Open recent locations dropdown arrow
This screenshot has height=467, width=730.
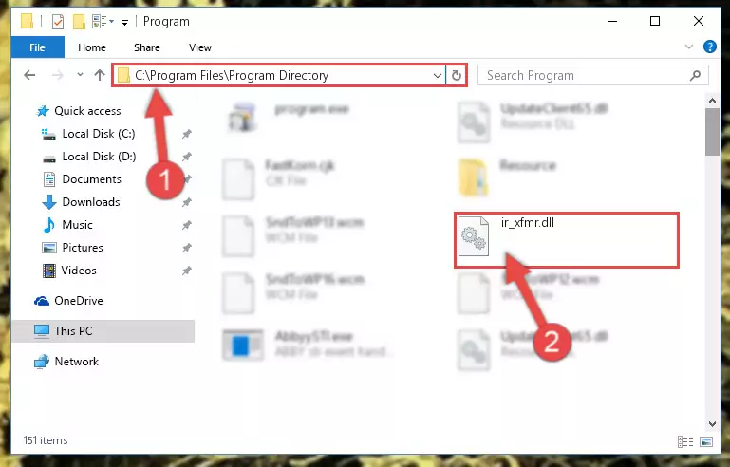point(80,74)
